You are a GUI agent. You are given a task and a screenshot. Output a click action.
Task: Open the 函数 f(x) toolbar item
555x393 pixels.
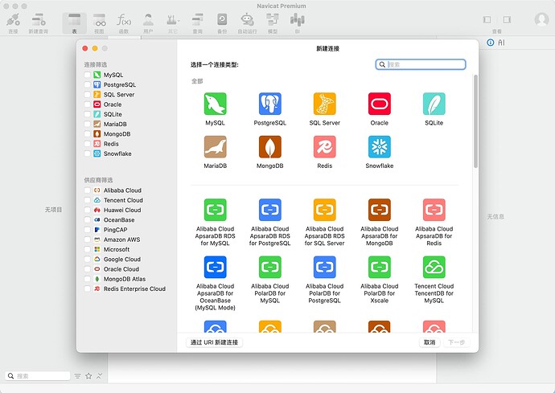[124, 23]
